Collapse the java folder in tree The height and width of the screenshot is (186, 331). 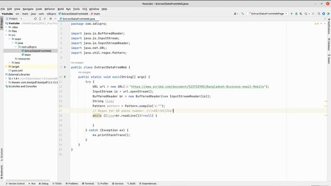12,43
